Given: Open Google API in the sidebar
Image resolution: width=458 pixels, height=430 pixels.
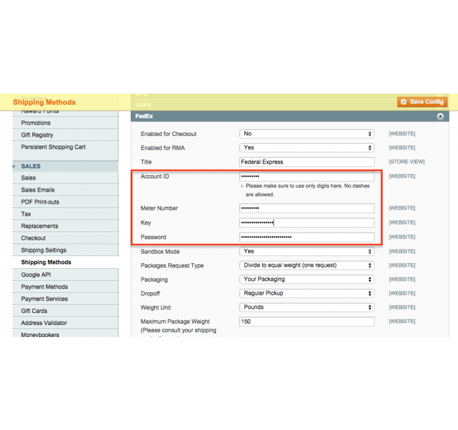Looking at the screenshot, I should (x=66, y=275).
